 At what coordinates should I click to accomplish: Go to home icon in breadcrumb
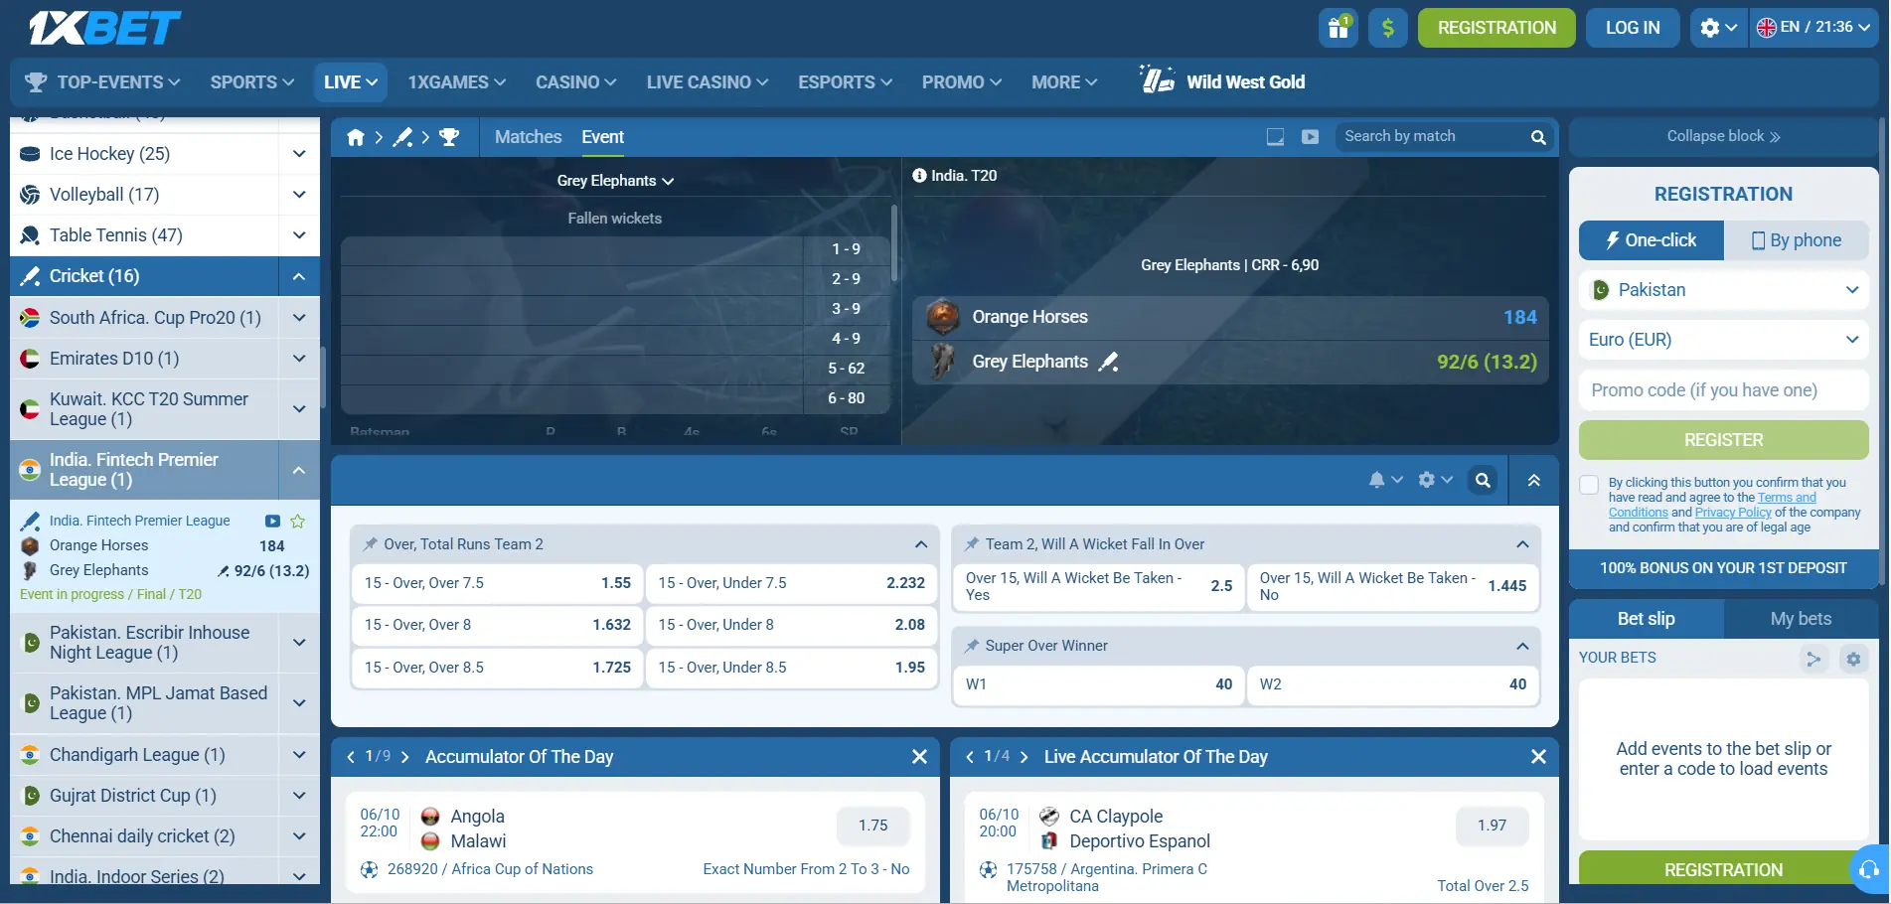point(356,137)
